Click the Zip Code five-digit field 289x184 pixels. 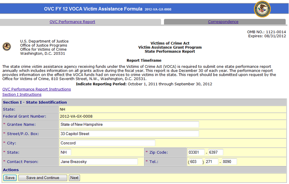[196, 152]
